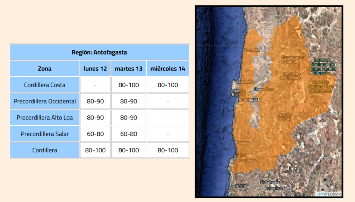
Task: Select Precordillera Salar's lunes 12 value '60-80'
Action: pyautogui.click(x=95, y=134)
